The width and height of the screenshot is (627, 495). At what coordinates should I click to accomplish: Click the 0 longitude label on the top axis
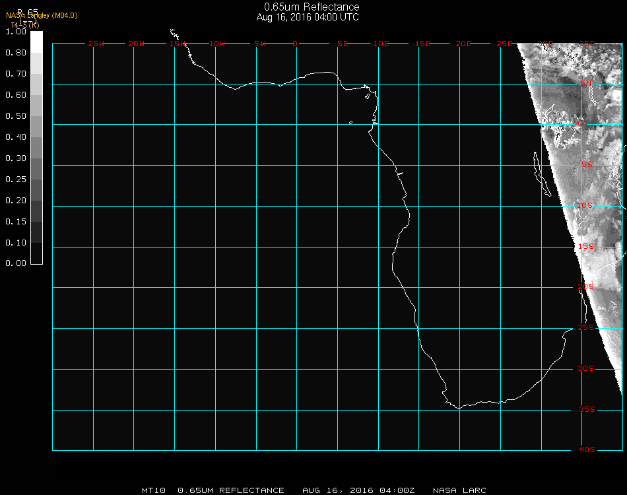(x=295, y=44)
